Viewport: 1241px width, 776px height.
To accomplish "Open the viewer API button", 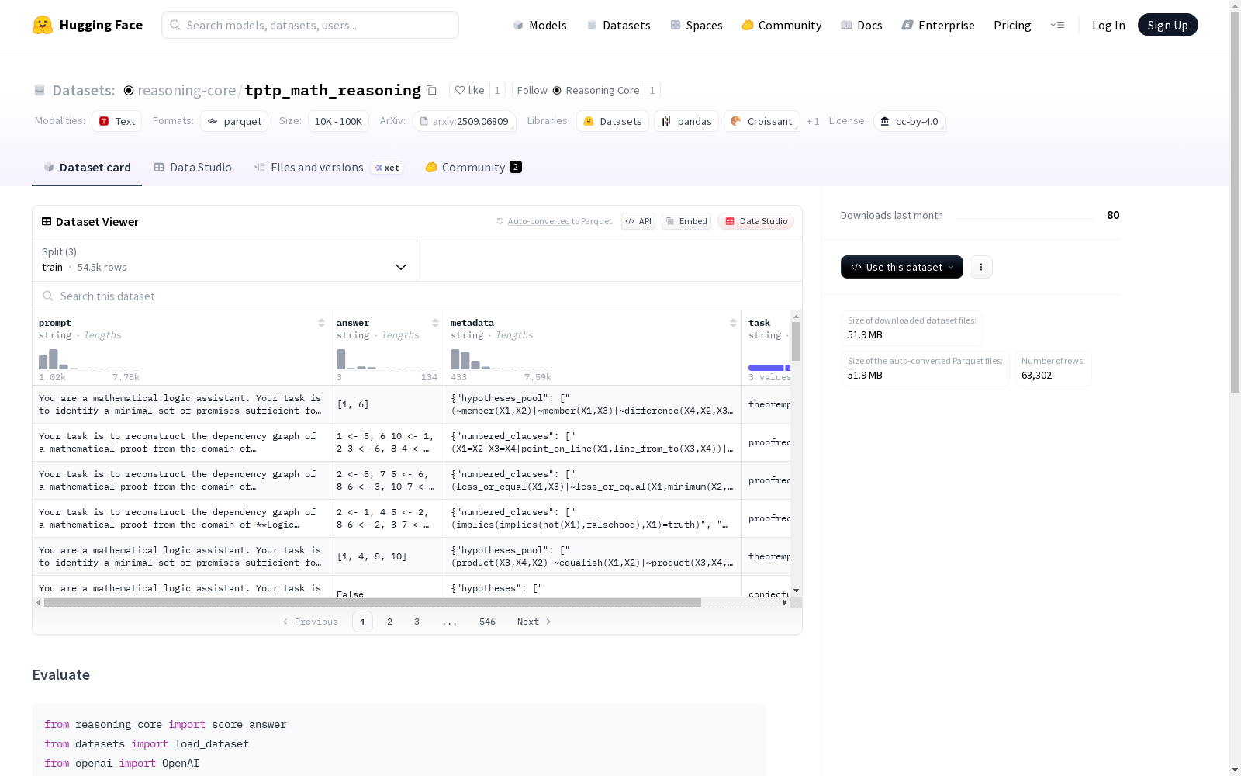I will [638, 221].
